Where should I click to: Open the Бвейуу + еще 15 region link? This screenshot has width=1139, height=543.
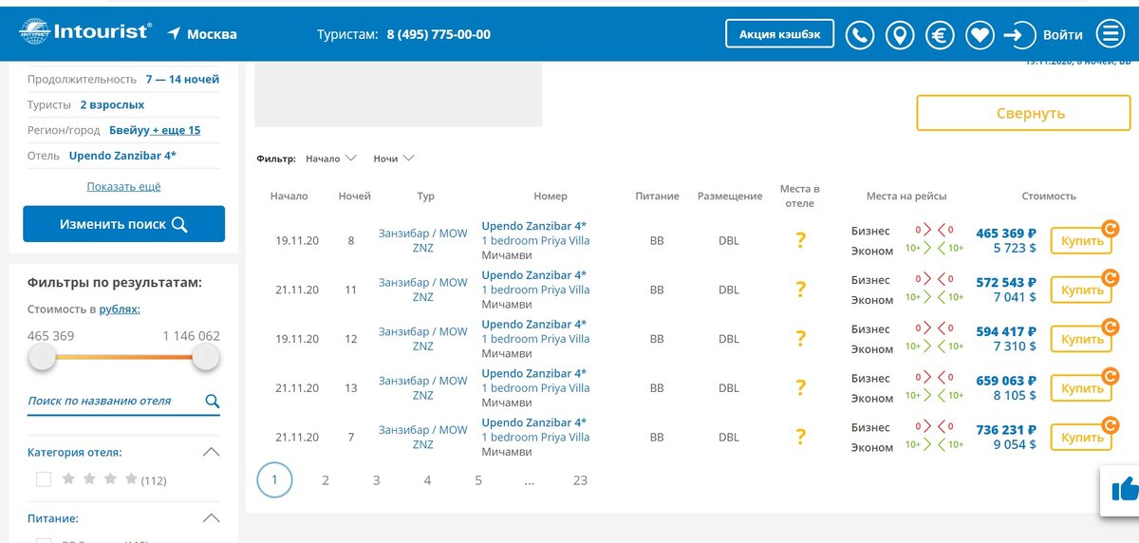(x=155, y=130)
